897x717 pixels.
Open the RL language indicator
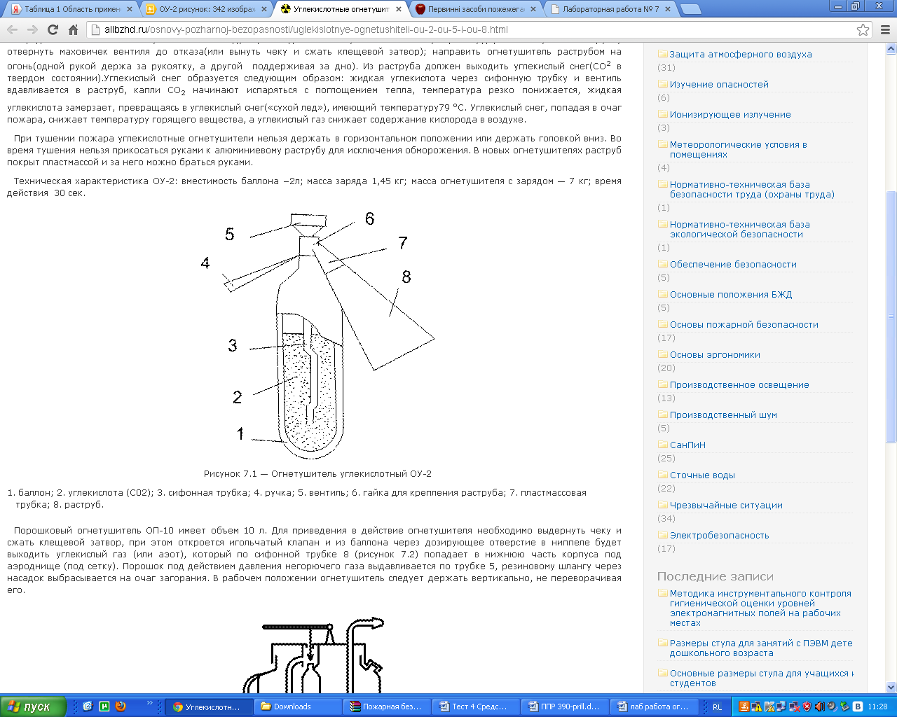(x=717, y=706)
